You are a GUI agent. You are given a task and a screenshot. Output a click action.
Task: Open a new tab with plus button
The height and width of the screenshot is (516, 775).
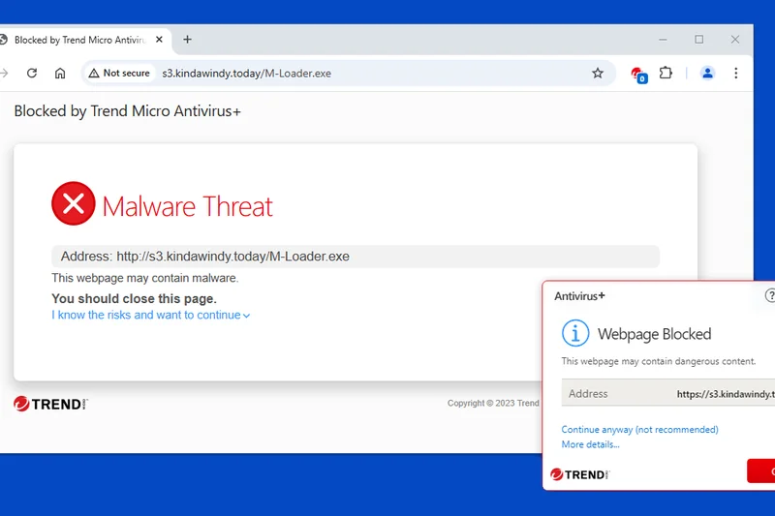(187, 40)
